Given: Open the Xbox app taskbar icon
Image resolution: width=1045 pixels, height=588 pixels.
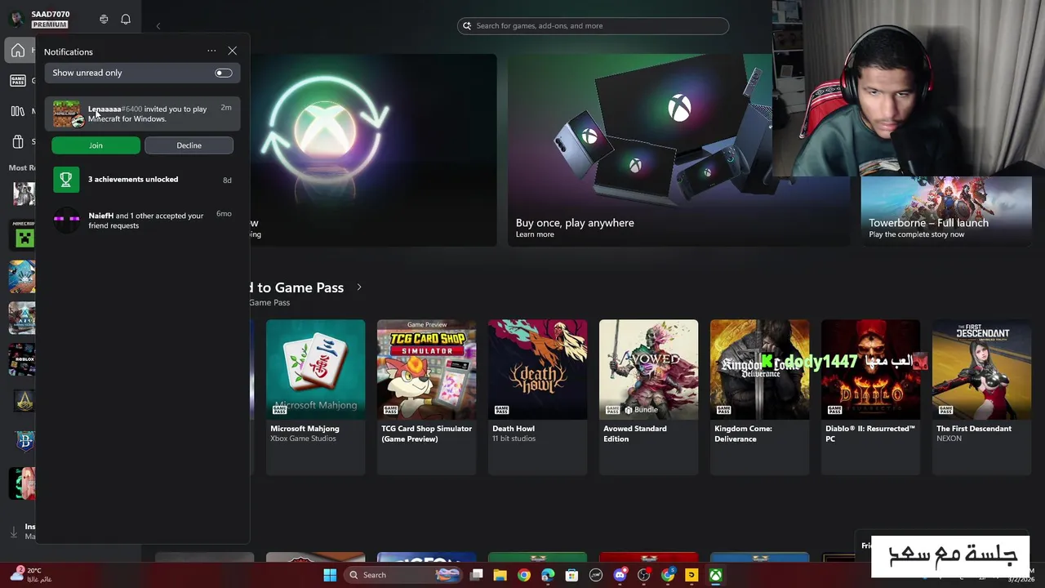Looking at the screenshot, I should click(716, 575).
